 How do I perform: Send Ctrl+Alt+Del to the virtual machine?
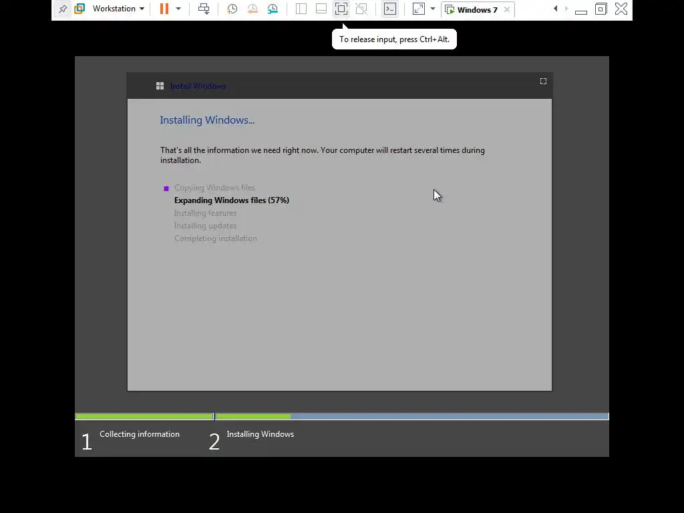click(x=204, y=9)
